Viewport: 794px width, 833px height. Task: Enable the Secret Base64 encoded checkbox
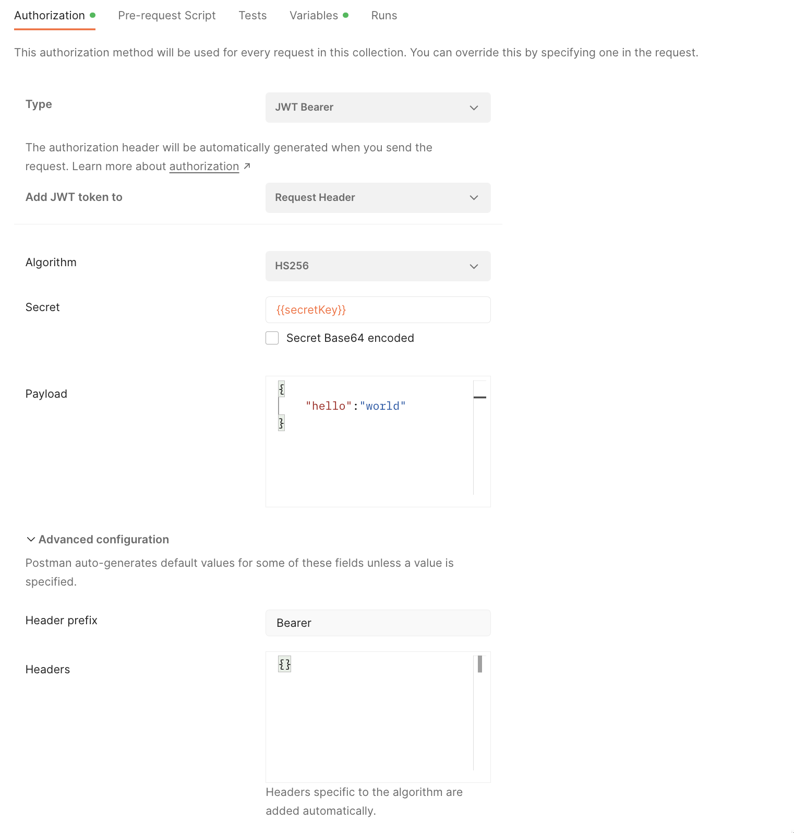[x=272, y=338]
